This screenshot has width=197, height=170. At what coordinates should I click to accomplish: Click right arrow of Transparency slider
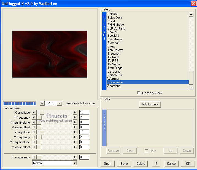(x=75, y=157)
